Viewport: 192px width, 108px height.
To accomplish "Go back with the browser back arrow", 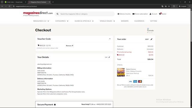I will 2,6.
